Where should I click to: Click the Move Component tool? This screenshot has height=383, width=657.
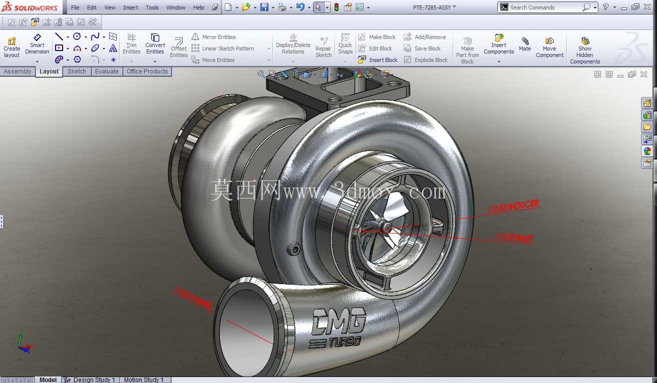(550, 47)
